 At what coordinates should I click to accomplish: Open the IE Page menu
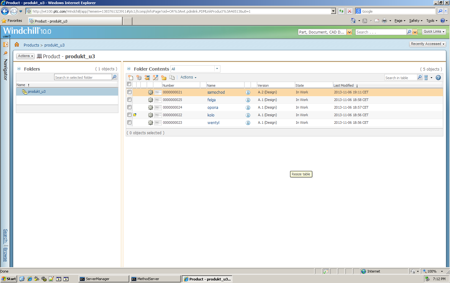pos(400,21)
